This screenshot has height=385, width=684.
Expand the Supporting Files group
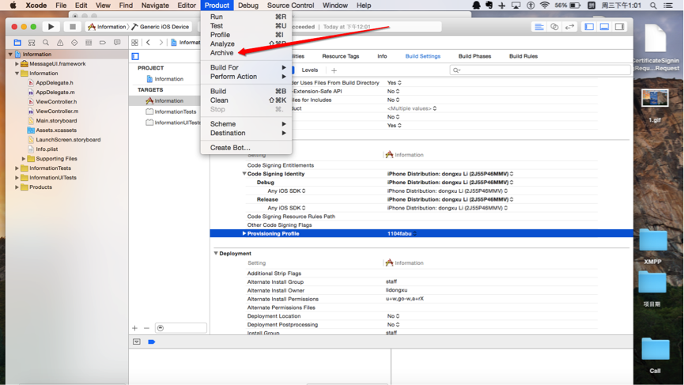(24, 159)
